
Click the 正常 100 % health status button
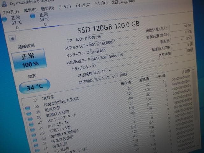[29, 60]
